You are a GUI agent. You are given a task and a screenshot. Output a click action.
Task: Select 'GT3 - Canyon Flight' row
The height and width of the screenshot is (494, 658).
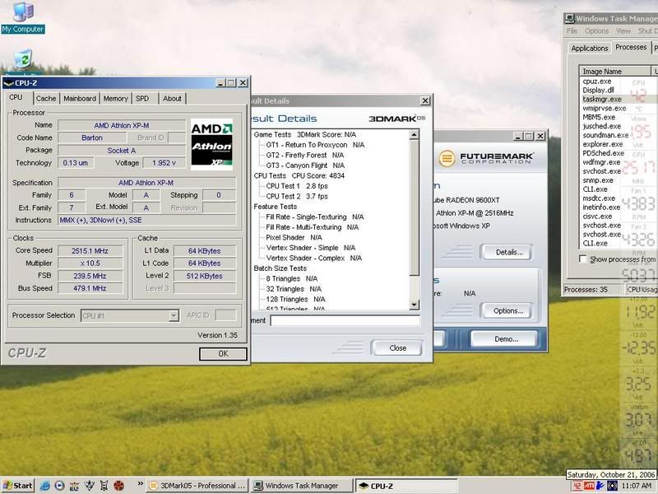point(305,165)
